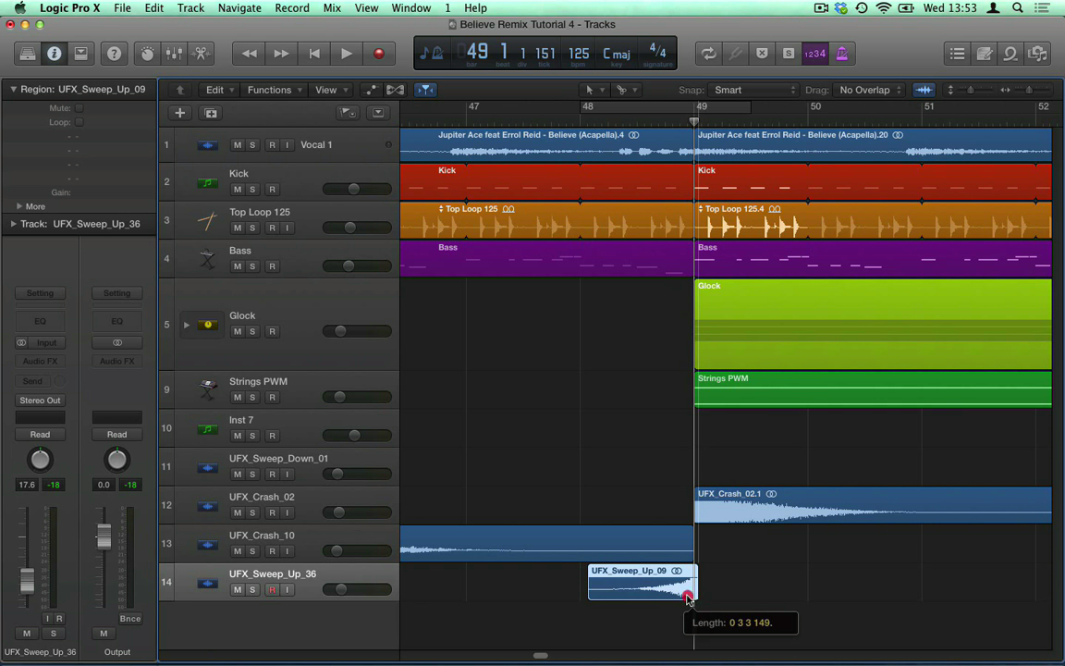The height and width of the screenshot is (666, 1065).
Task: Click the Setting button on left strip
Action: click(40, 293)
